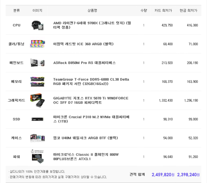207x183 pixels.
Task: Click the card total 2,459,820원
Action: pos(163,175)
